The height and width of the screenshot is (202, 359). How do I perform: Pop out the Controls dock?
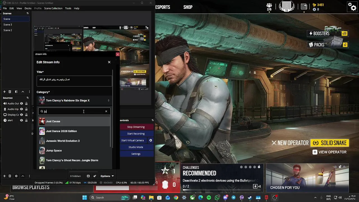(153, 120)
